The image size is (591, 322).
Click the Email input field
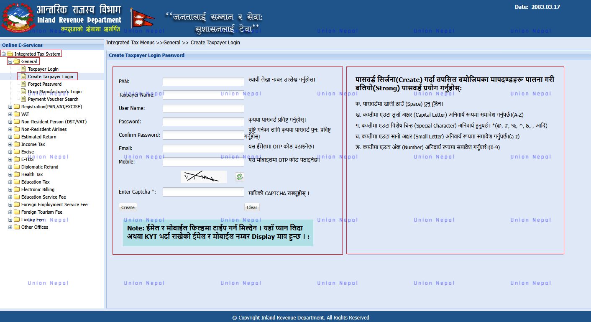click(x=203, y=148)
